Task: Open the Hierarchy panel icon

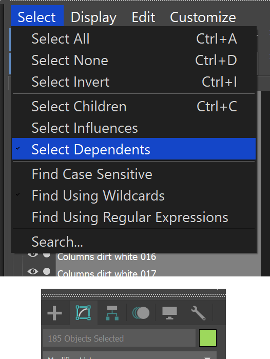Action: [x=112, y=313]
